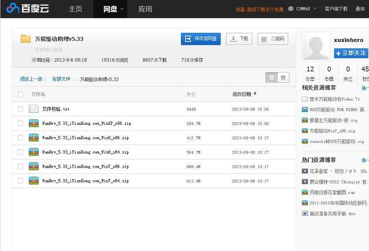Click 返回上一级 link
The width and height of the screenshot is (369, 251).
(31, 79)
